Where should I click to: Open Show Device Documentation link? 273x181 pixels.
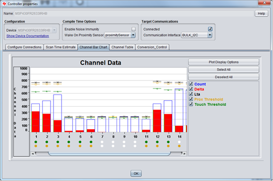click(x=28, y=36)
